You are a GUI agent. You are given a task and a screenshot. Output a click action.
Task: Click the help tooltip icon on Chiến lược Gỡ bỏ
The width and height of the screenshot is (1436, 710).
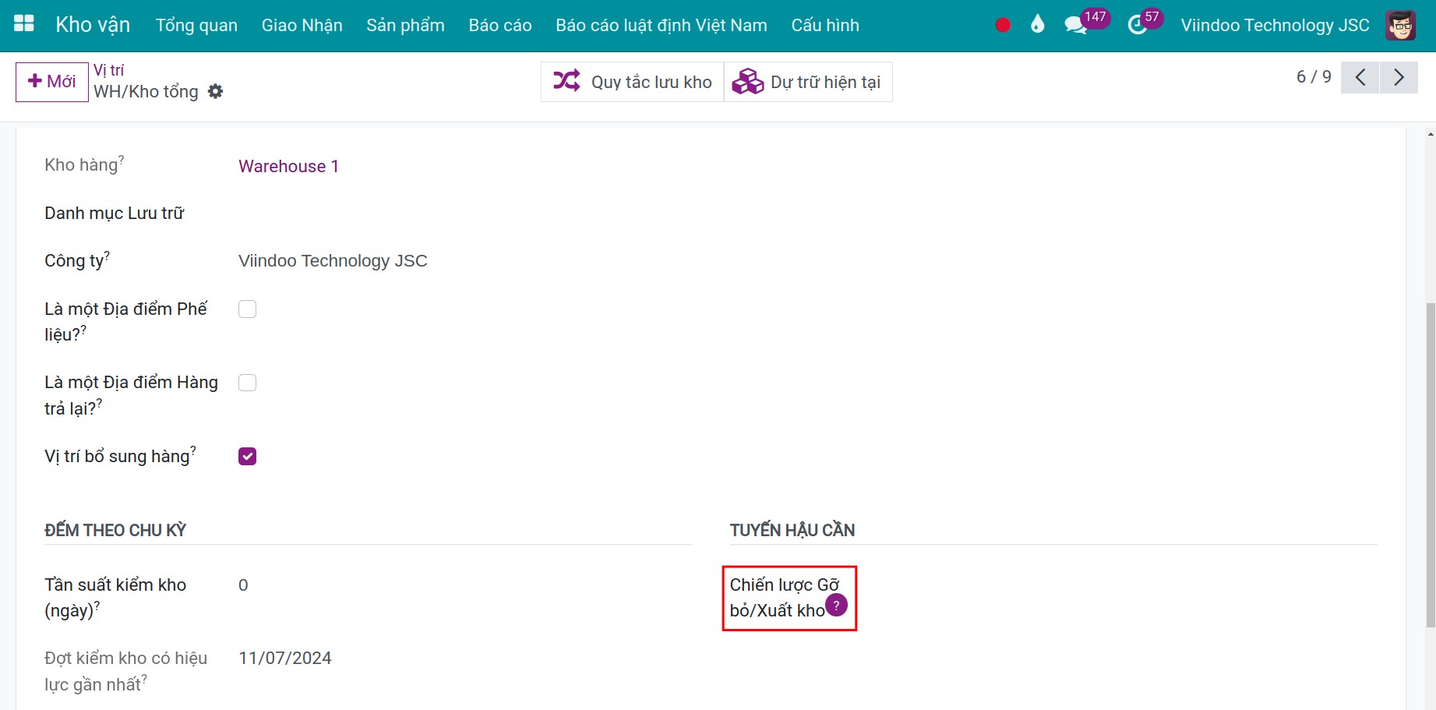point(836,605)
